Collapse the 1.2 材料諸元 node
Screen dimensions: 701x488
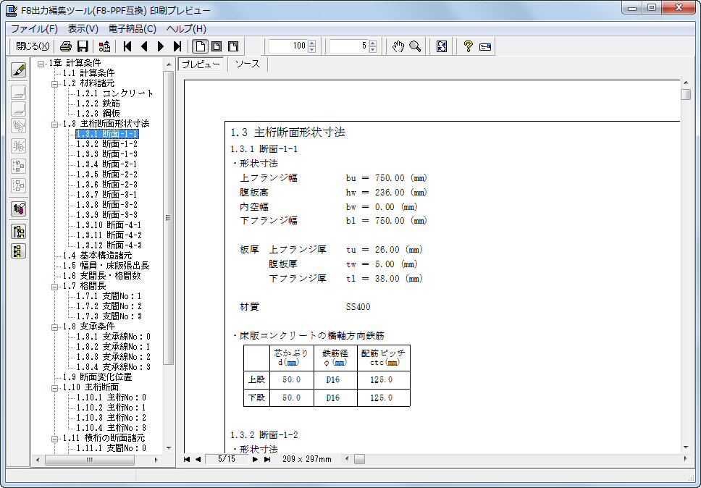tap(55, 83)
